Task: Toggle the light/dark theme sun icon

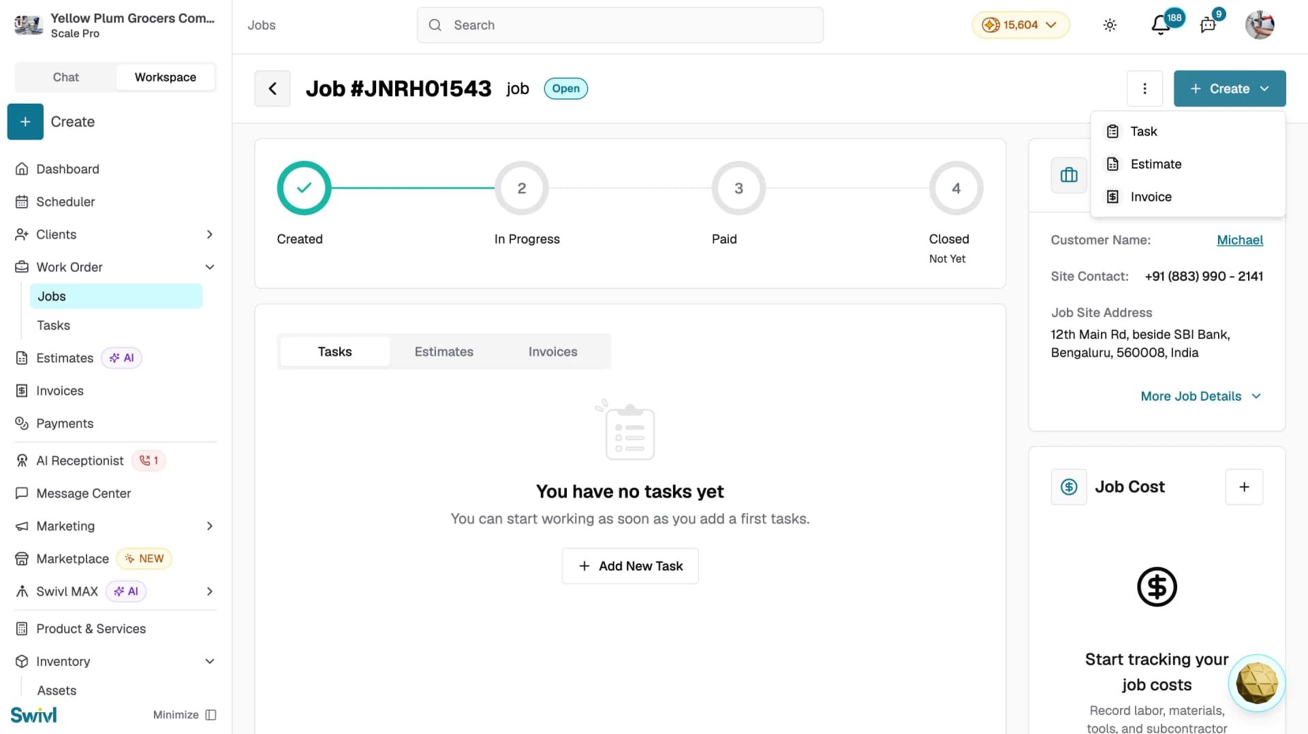Action: coord(1110,25)
